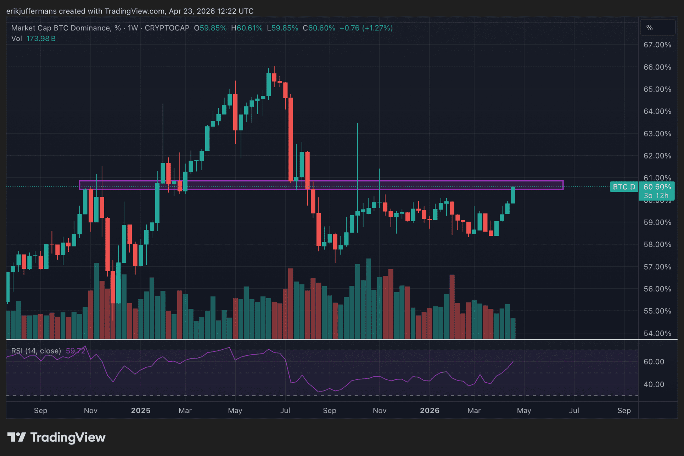Select the RSI (14, close) indicator legend

[35, 351]
